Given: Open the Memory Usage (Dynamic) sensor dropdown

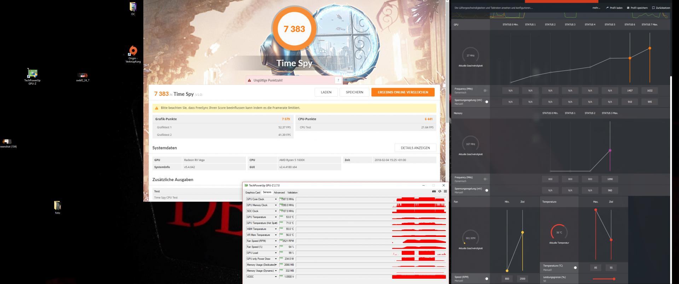Looking at the screenshot, I should coord(276,271).
